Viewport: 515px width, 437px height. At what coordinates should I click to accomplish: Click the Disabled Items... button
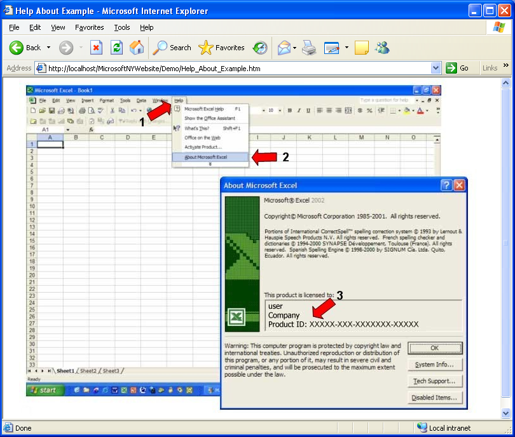(435, 398)
